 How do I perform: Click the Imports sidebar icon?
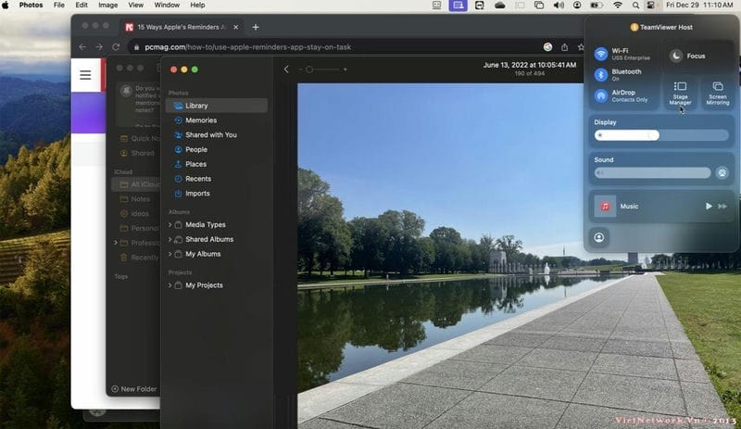point(178,194)
